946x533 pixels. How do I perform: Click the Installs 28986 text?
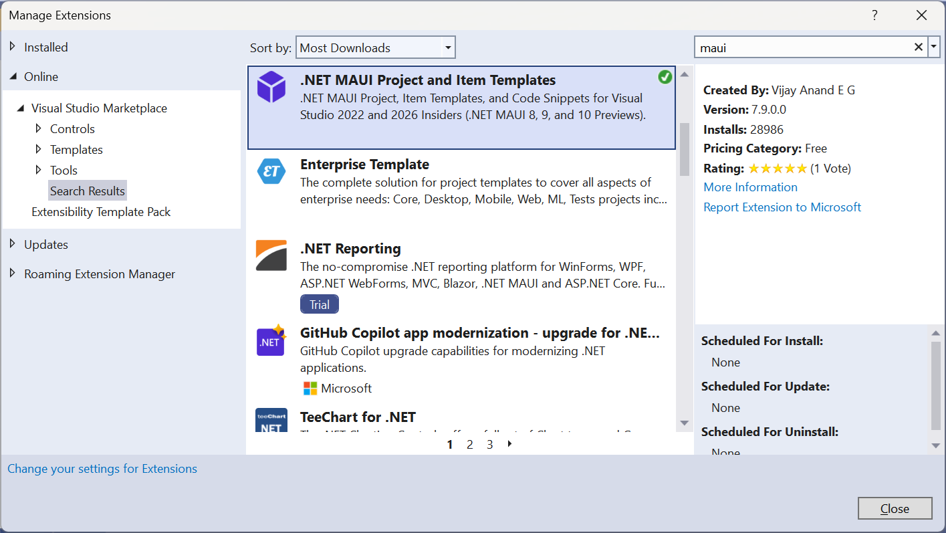(x=743, y=129)
